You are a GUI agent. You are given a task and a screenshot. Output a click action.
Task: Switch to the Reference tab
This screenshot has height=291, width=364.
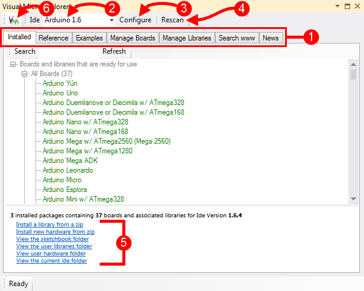53,38
